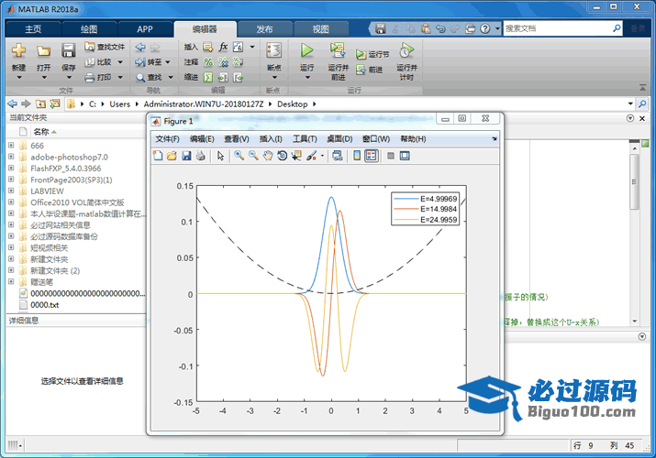The image size is (656, 458).
Task: Select the Edit Plot arrow tool
Action: point(220,156)
